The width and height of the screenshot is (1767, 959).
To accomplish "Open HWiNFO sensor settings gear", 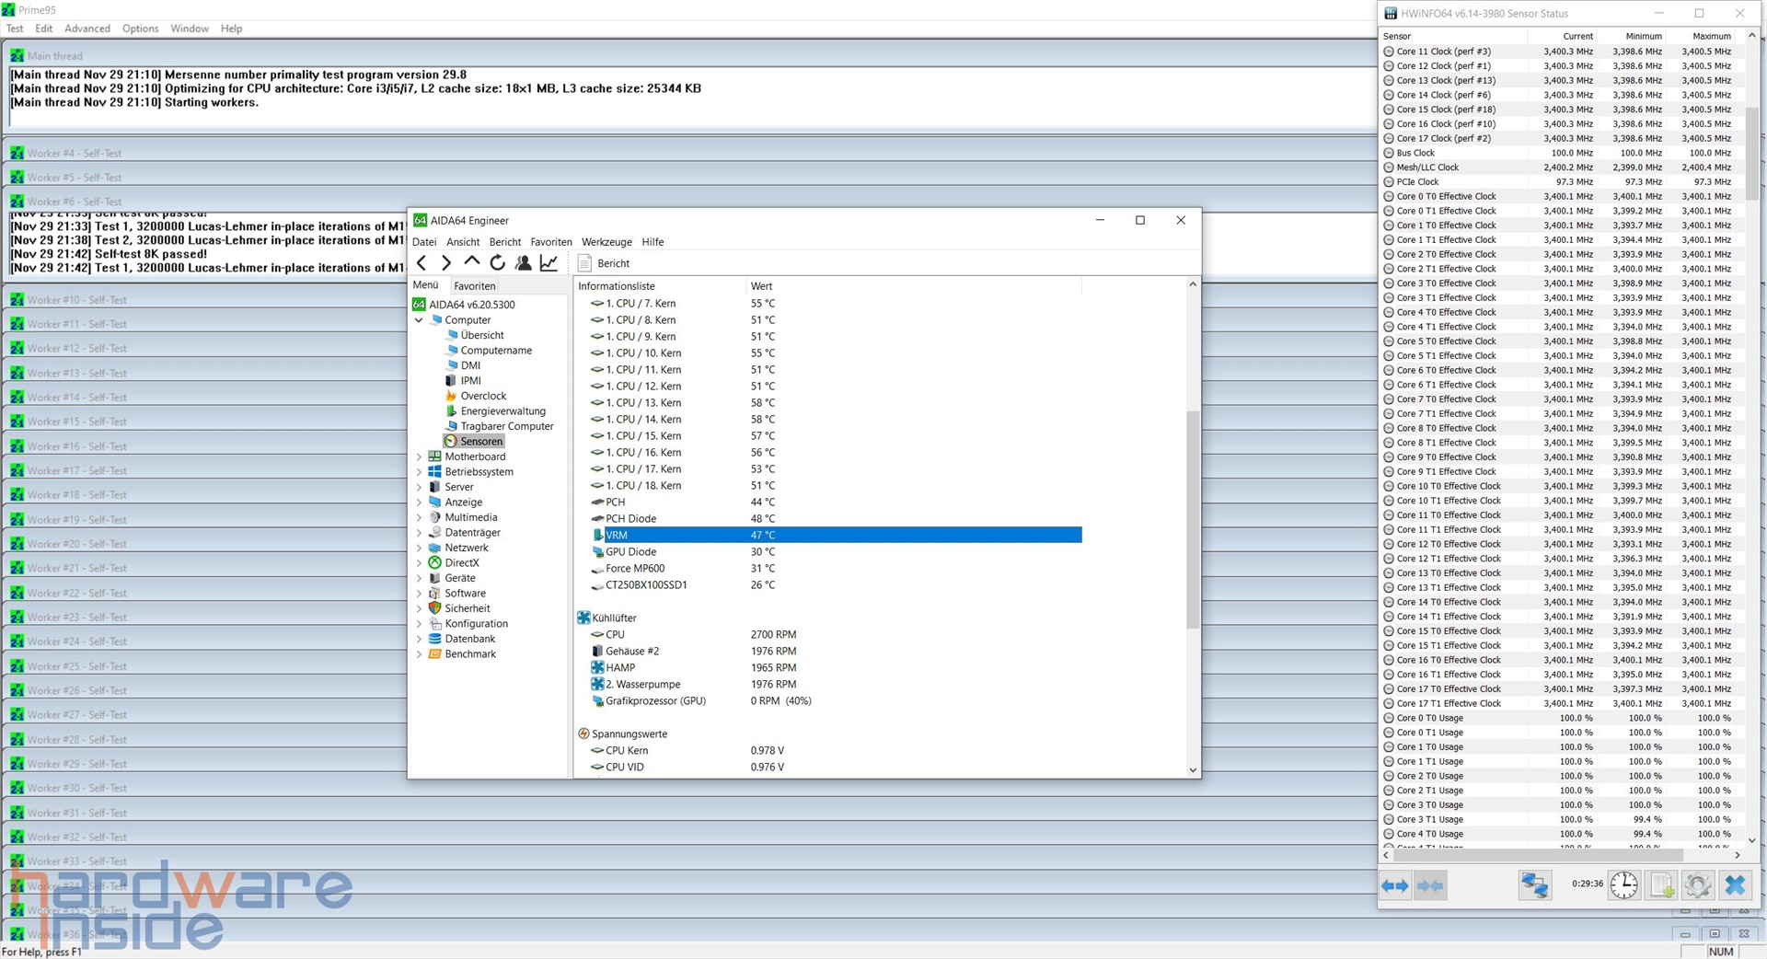I will 1698,885.
